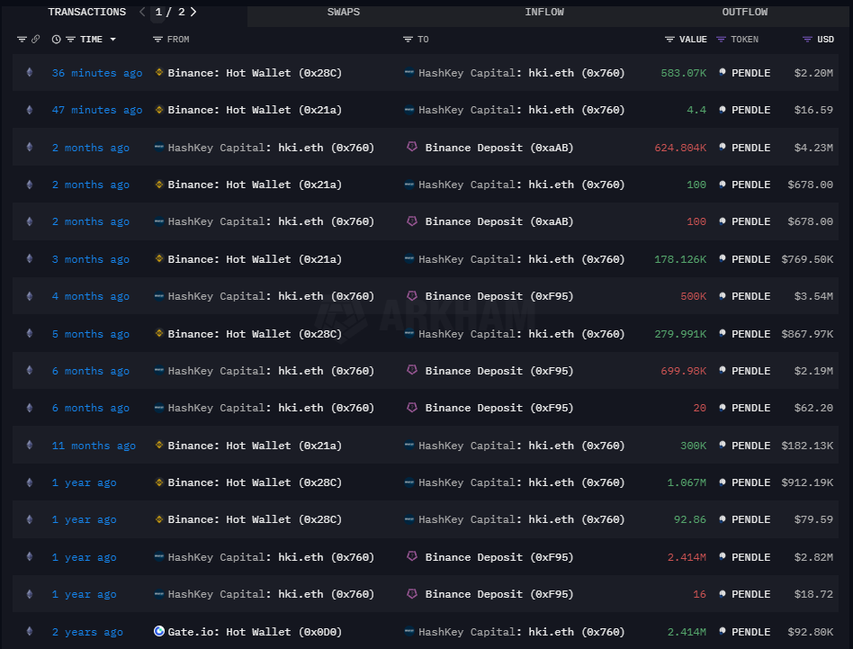
Task: Switch to the SWAPS tab
Action: point(343,12)
